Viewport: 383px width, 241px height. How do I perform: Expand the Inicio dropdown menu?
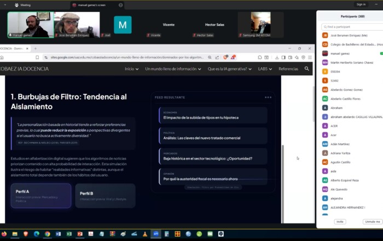pos(131,69)
